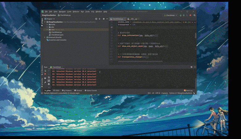Open the Refactor menu

76,11
